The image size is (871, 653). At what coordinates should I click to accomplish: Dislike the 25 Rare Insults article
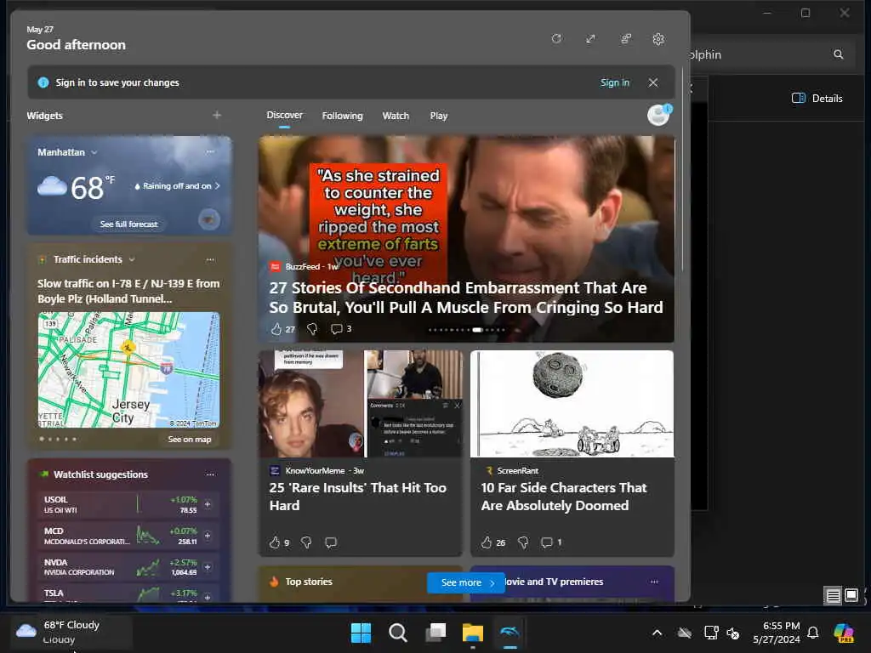[306, 542]
